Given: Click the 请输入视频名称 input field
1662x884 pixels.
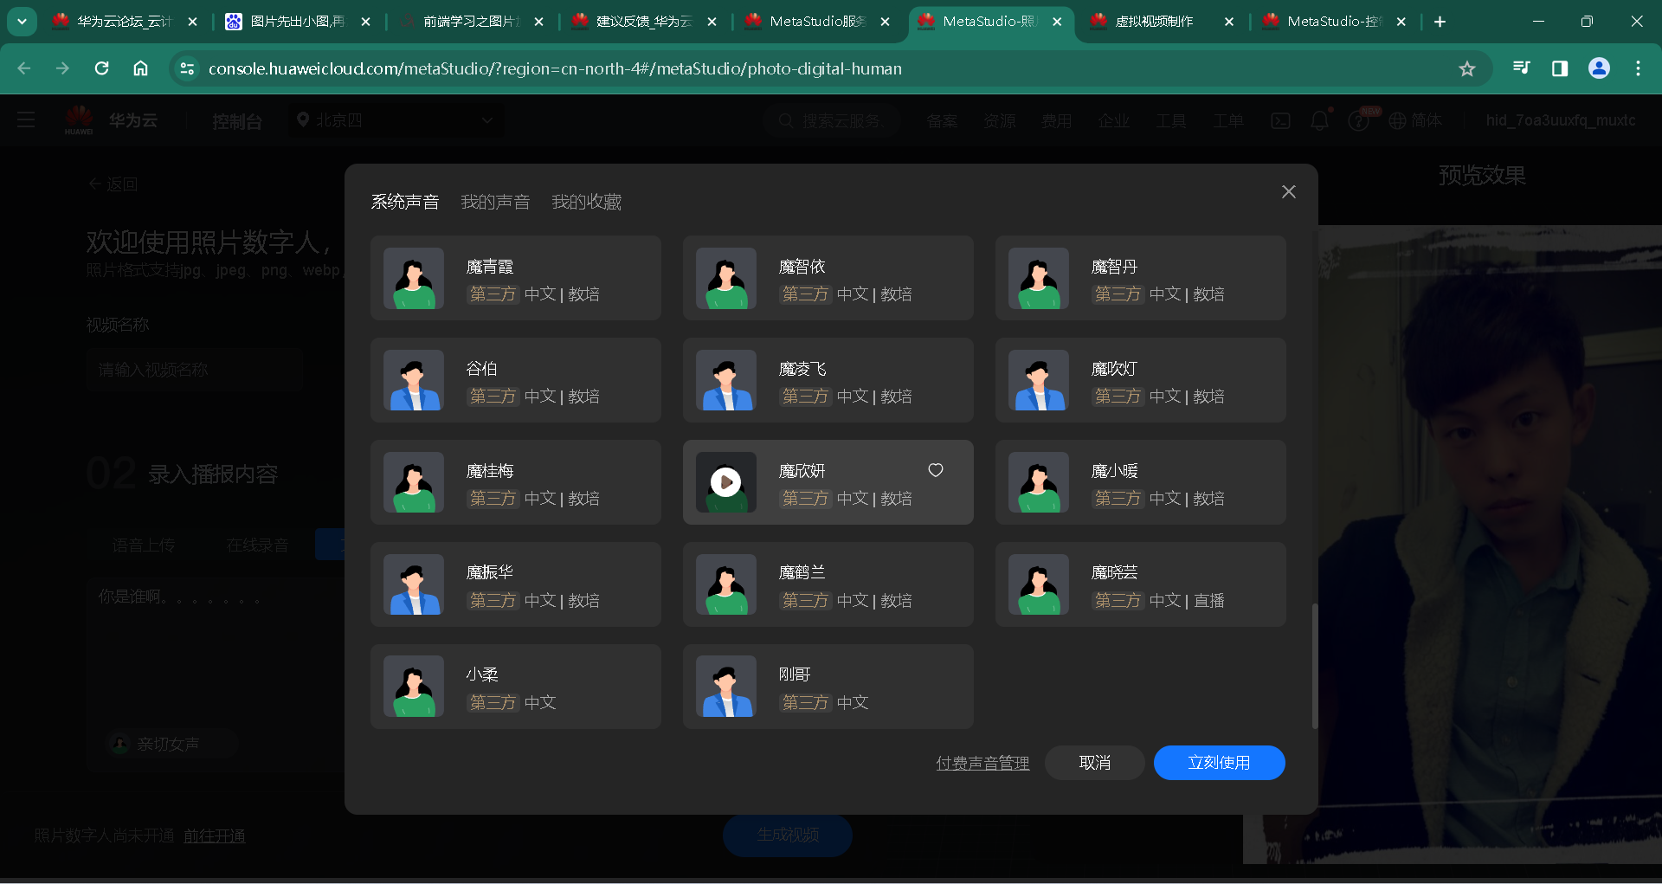Looking at the screenshot, I should pyautogui.click(x=194, y=370).
